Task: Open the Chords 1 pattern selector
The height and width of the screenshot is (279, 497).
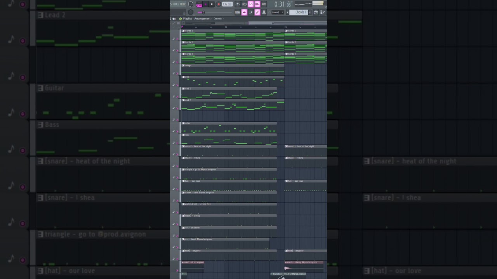Action: coord(299,12)
